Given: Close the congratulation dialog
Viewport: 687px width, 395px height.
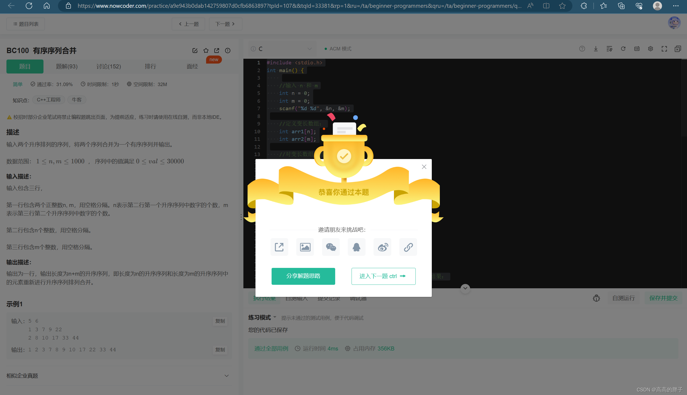Looking at the screenshot, I should click(424, 167).
